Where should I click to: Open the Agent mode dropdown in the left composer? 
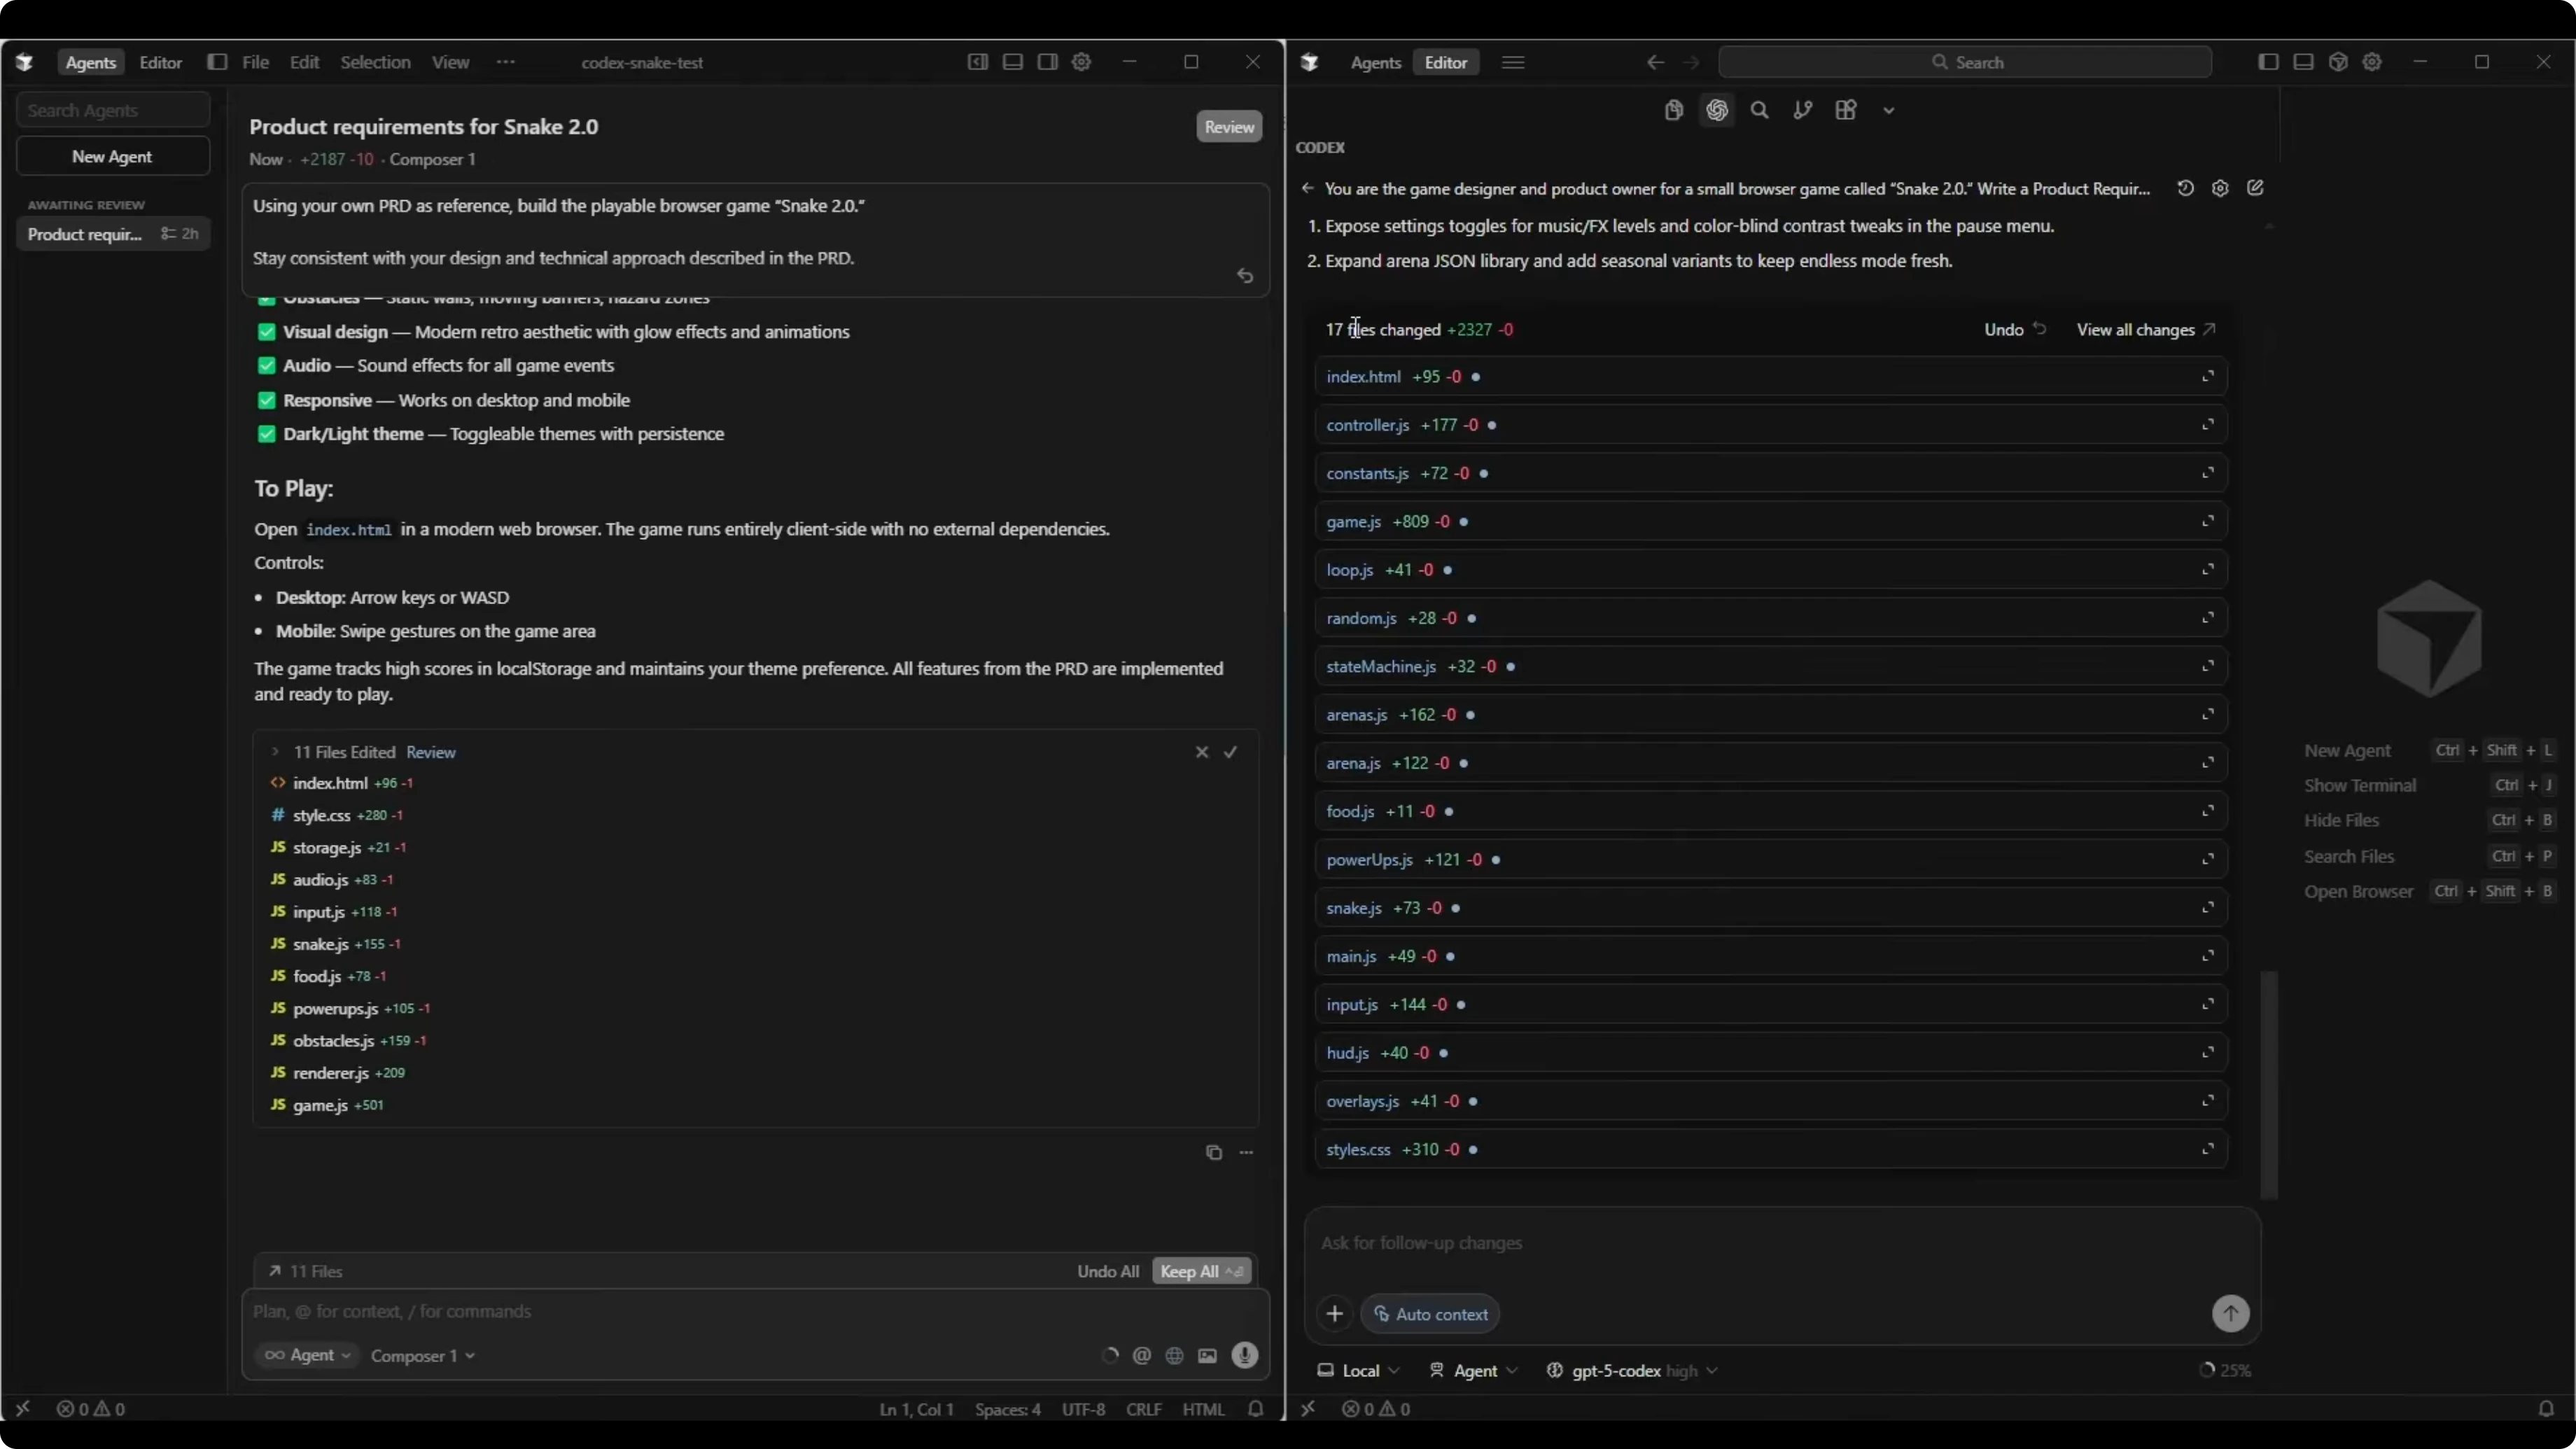point(308,1355)
